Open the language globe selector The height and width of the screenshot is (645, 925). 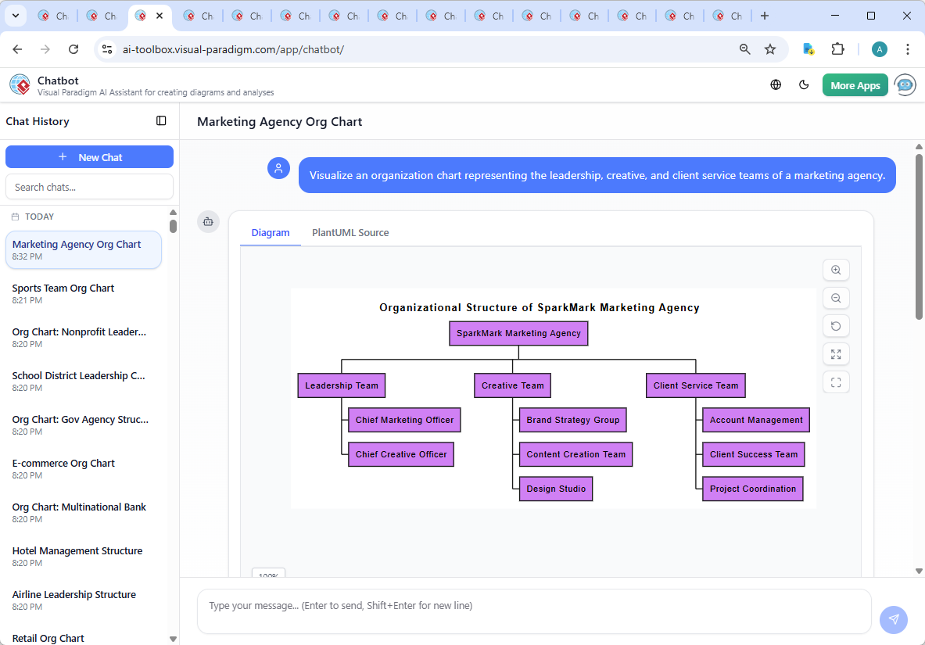(x=776, y=85)
